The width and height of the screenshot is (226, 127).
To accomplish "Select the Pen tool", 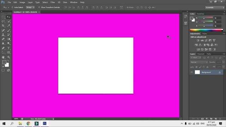I will pyautogui.click(x=3, y=48).
